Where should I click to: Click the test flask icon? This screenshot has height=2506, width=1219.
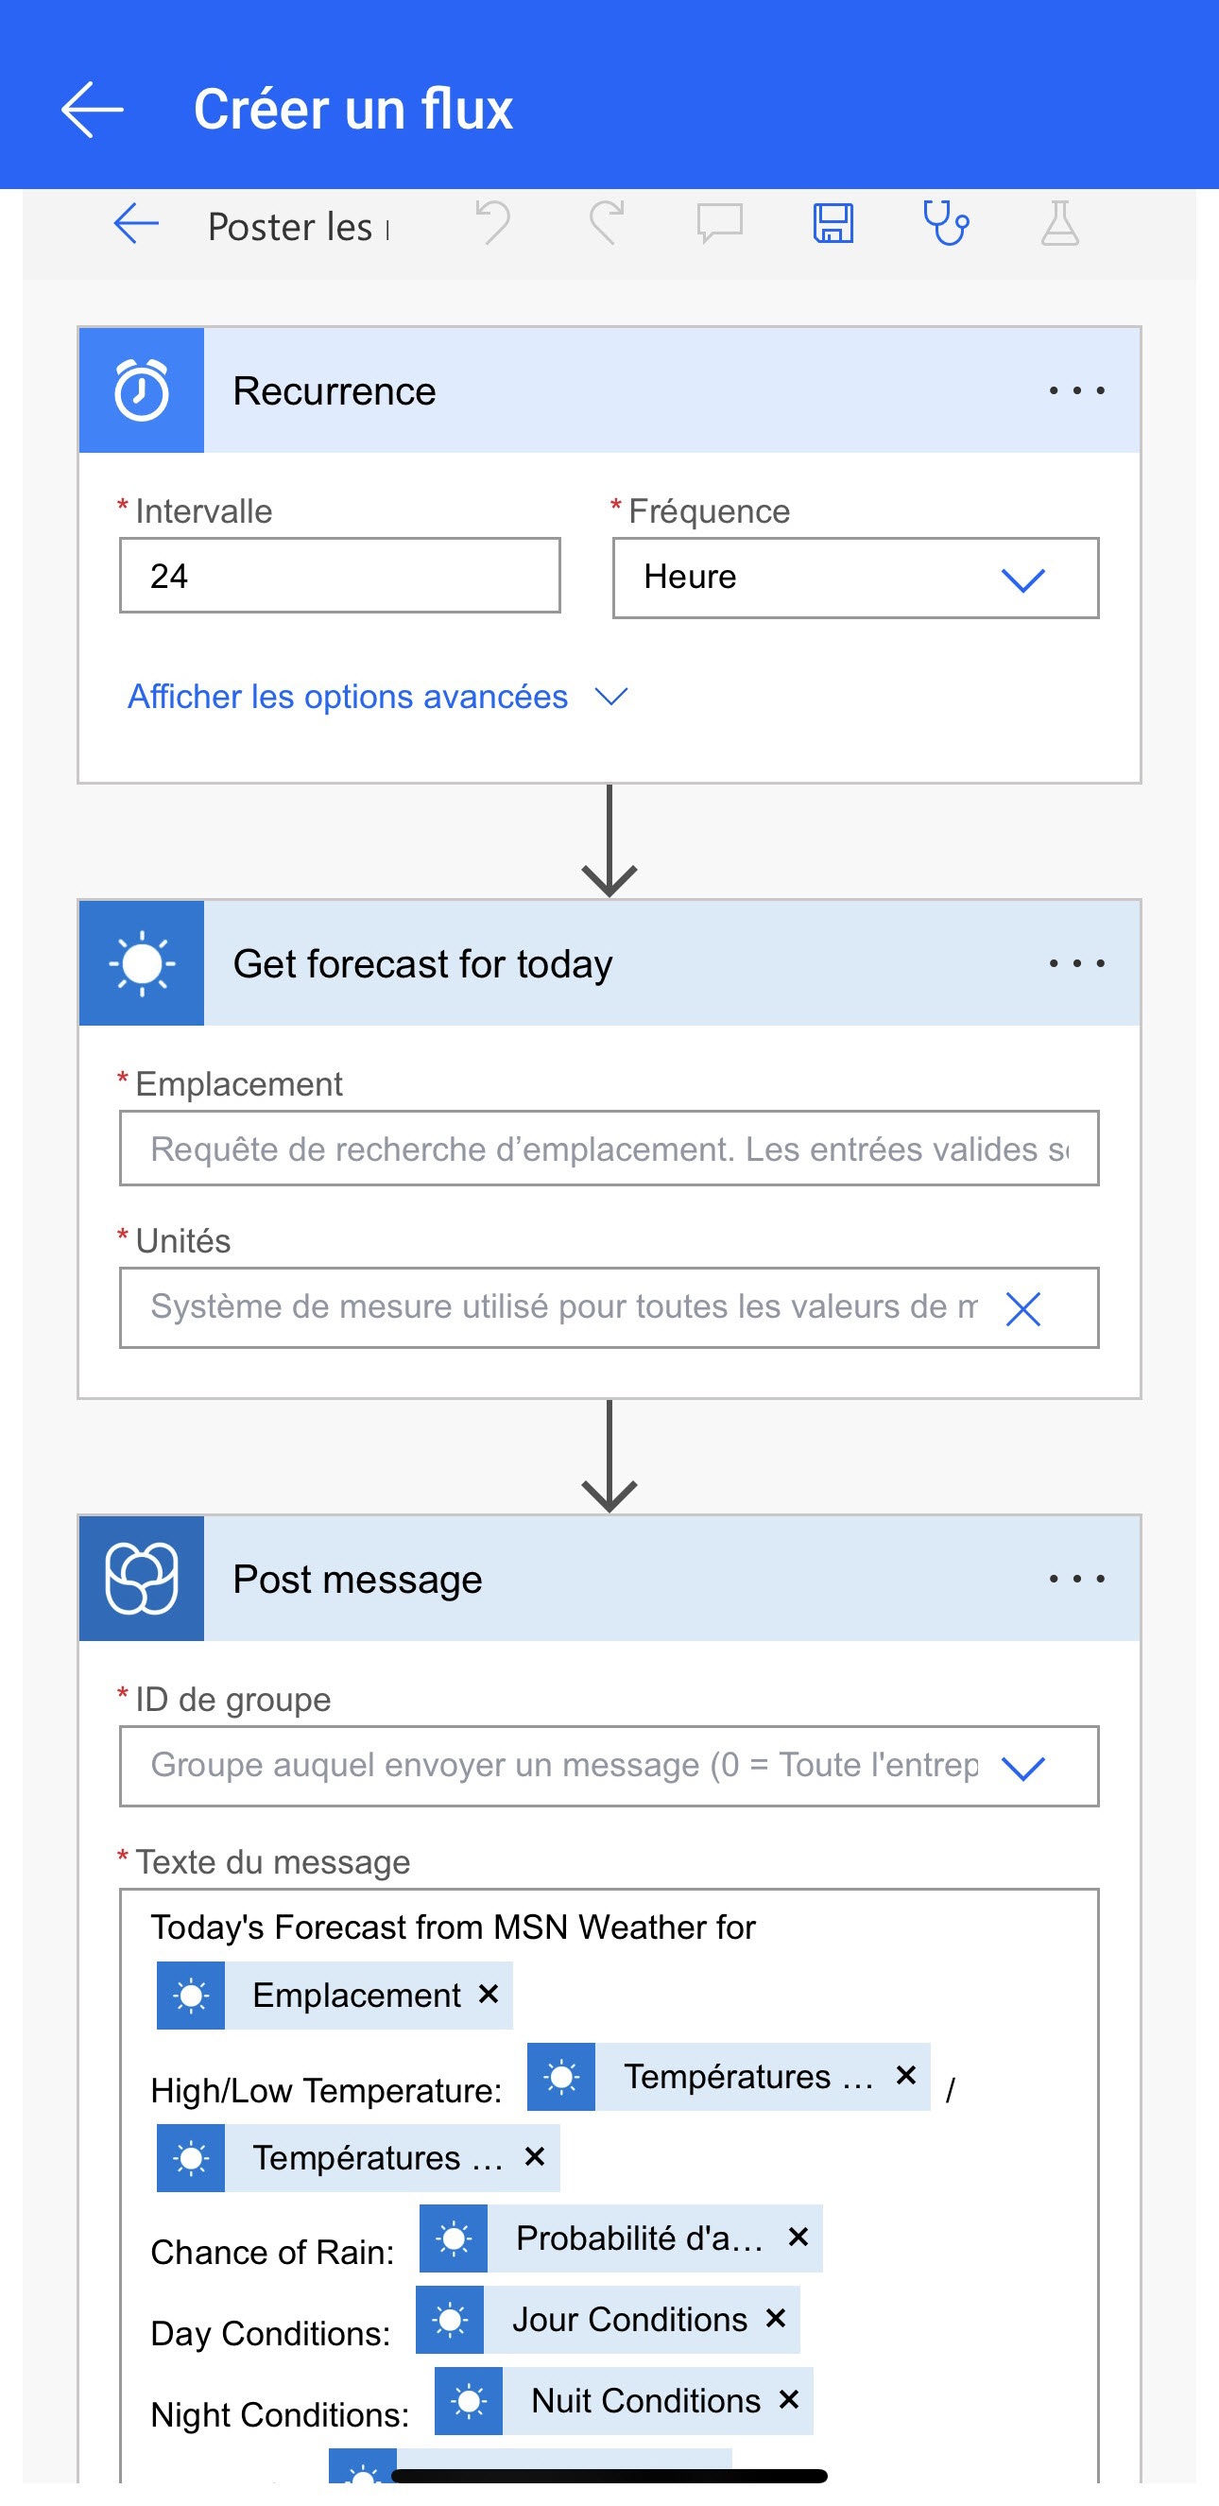1059,224
